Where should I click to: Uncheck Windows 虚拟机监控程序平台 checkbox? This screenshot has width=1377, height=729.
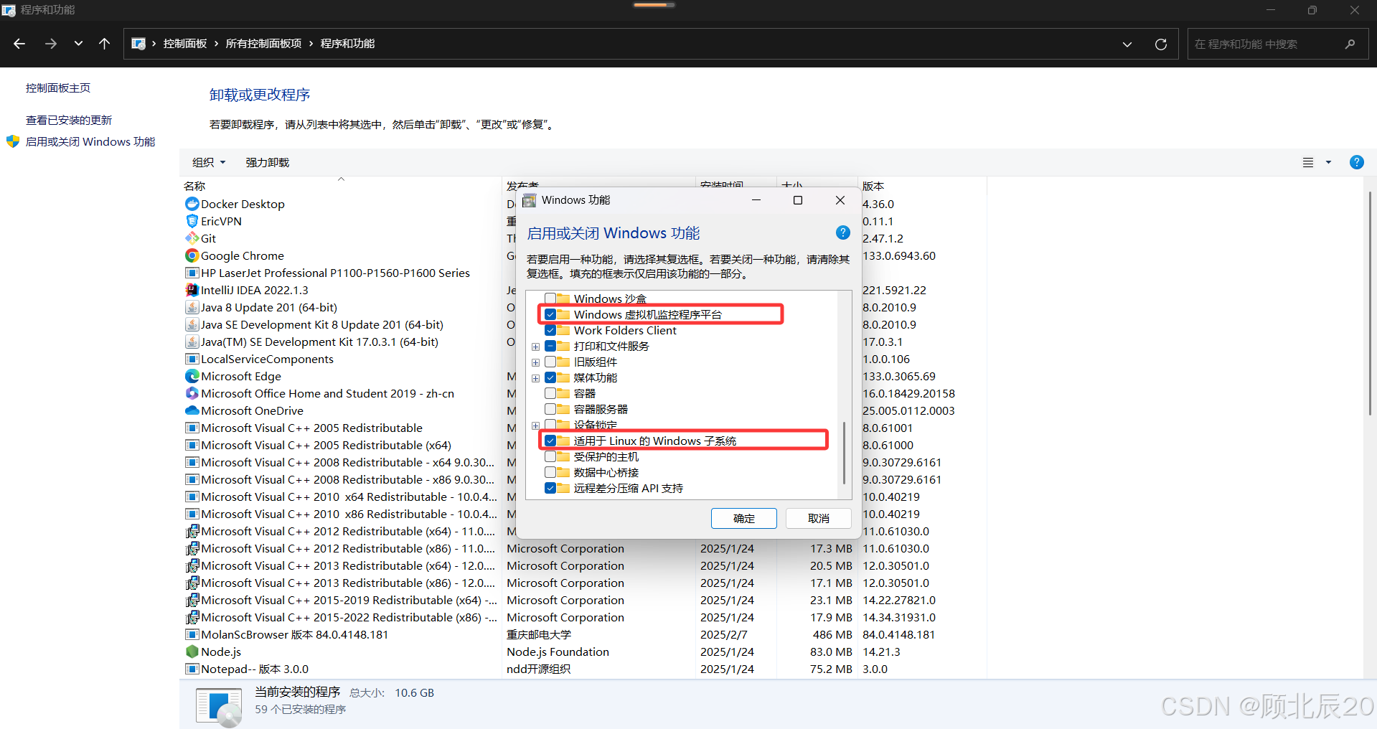pyautogui.click(x=550, y=314)
